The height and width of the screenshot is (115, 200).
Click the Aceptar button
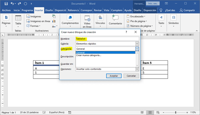tap(114, 76)
